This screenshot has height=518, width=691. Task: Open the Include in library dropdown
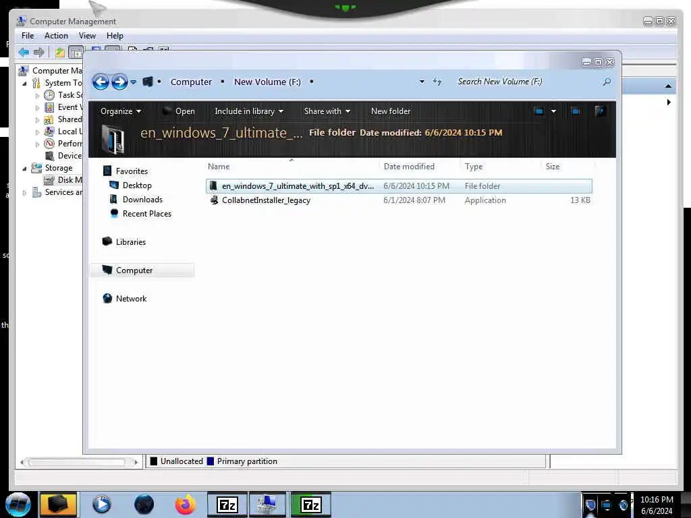click(249, 111)
